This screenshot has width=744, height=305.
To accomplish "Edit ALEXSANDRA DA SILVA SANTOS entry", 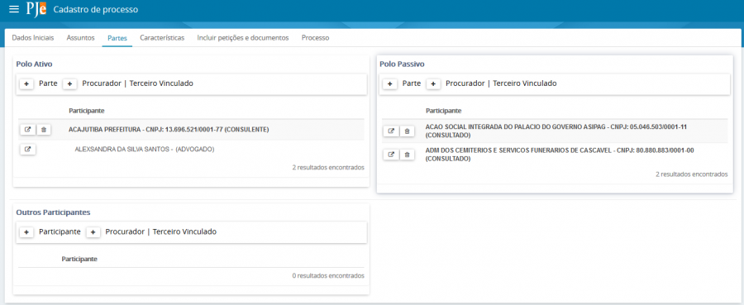I will coord(27,150).
